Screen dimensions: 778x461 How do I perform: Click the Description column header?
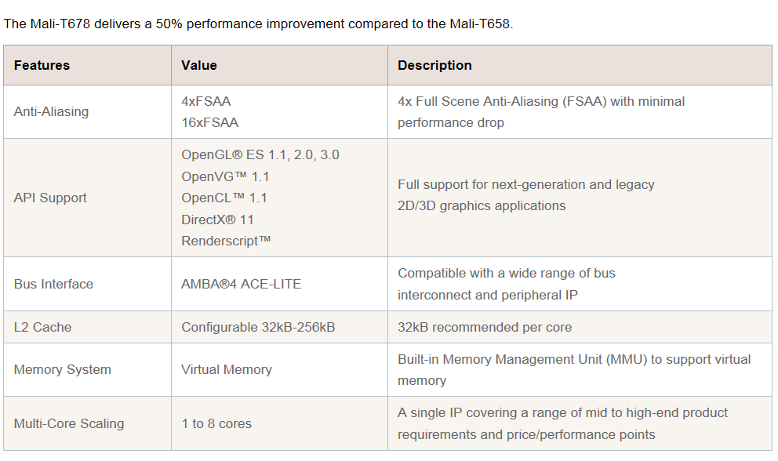coord(434,65)
